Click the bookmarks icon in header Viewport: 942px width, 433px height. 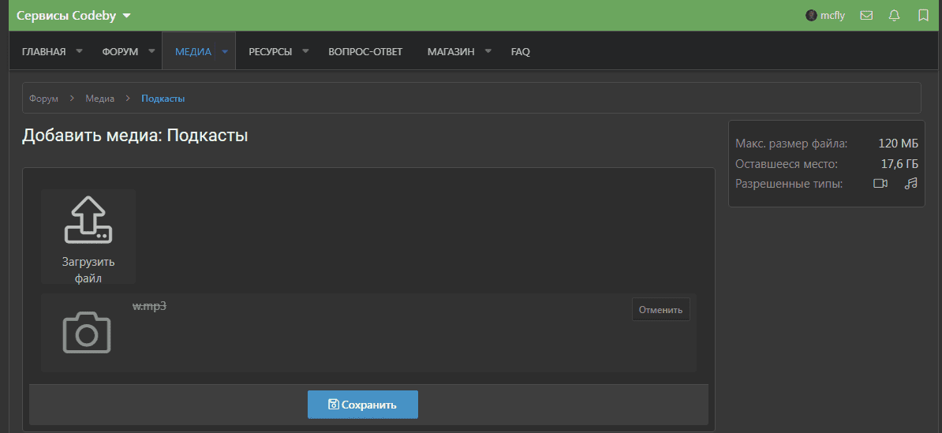(923, 15)
